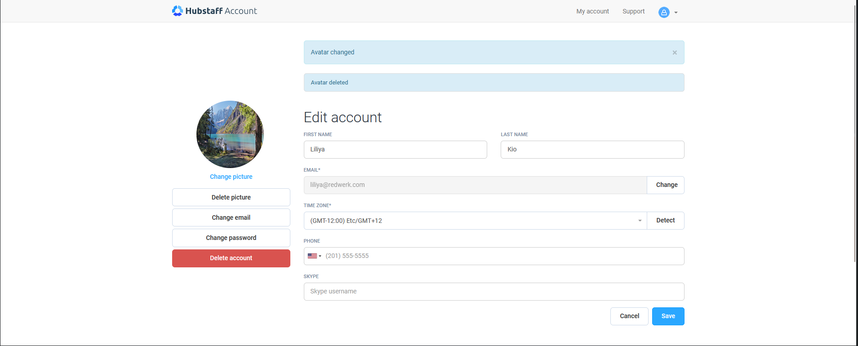
Task: Open the user avatar menu icon
Action: pos(664,12)
